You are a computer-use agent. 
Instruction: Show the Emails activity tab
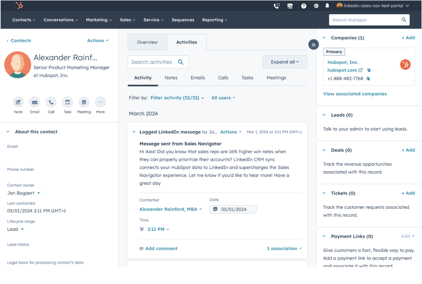(x=198, y=78)
